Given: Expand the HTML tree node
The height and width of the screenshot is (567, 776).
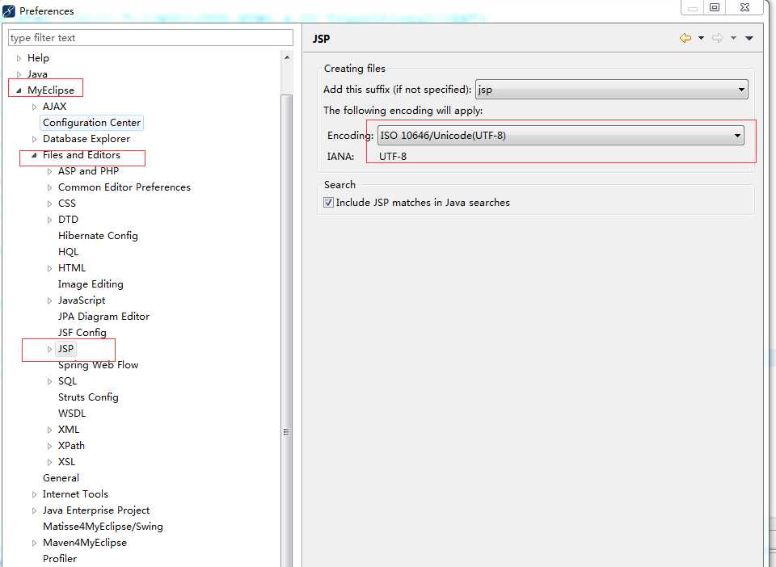Looking at the screenshot, I should (49, 268).
